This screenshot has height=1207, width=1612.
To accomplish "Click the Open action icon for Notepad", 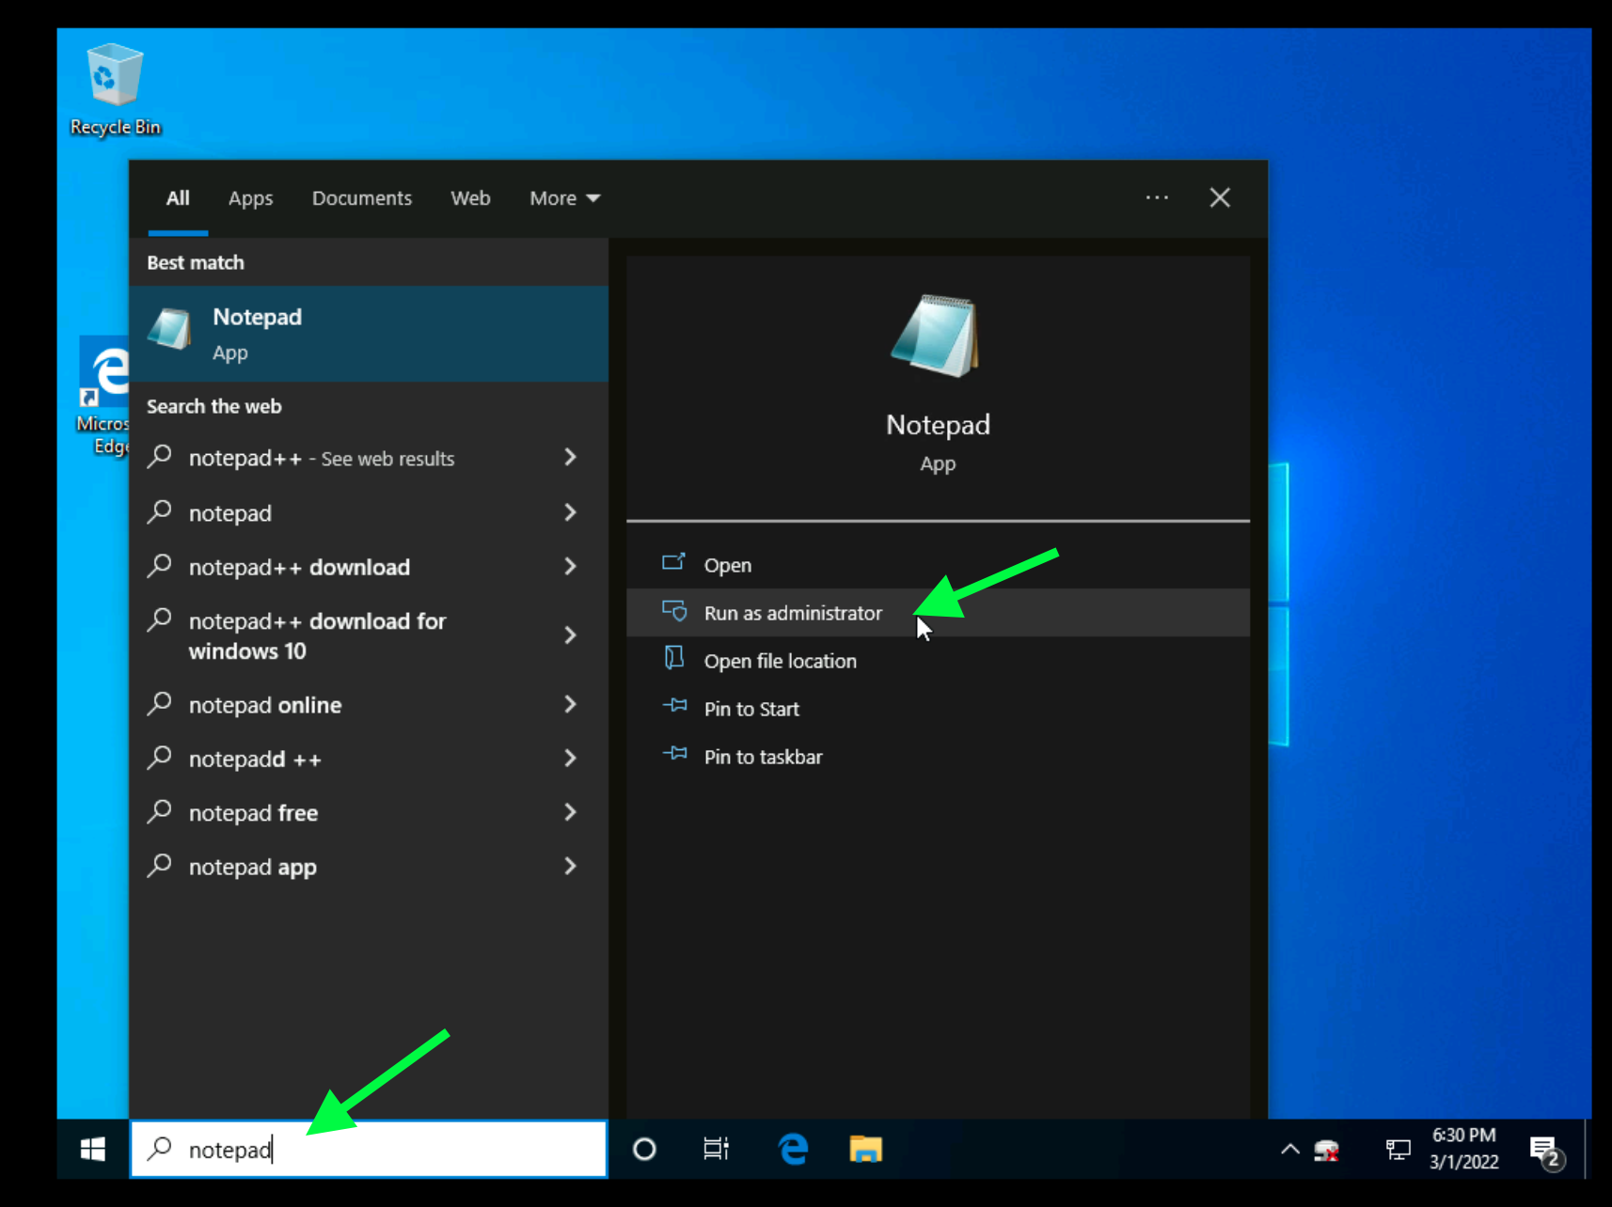I will coord(673,562).
